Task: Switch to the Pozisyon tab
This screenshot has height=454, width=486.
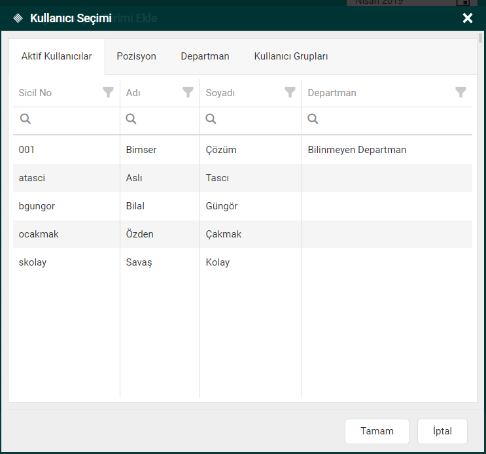Action: (136, 56)
